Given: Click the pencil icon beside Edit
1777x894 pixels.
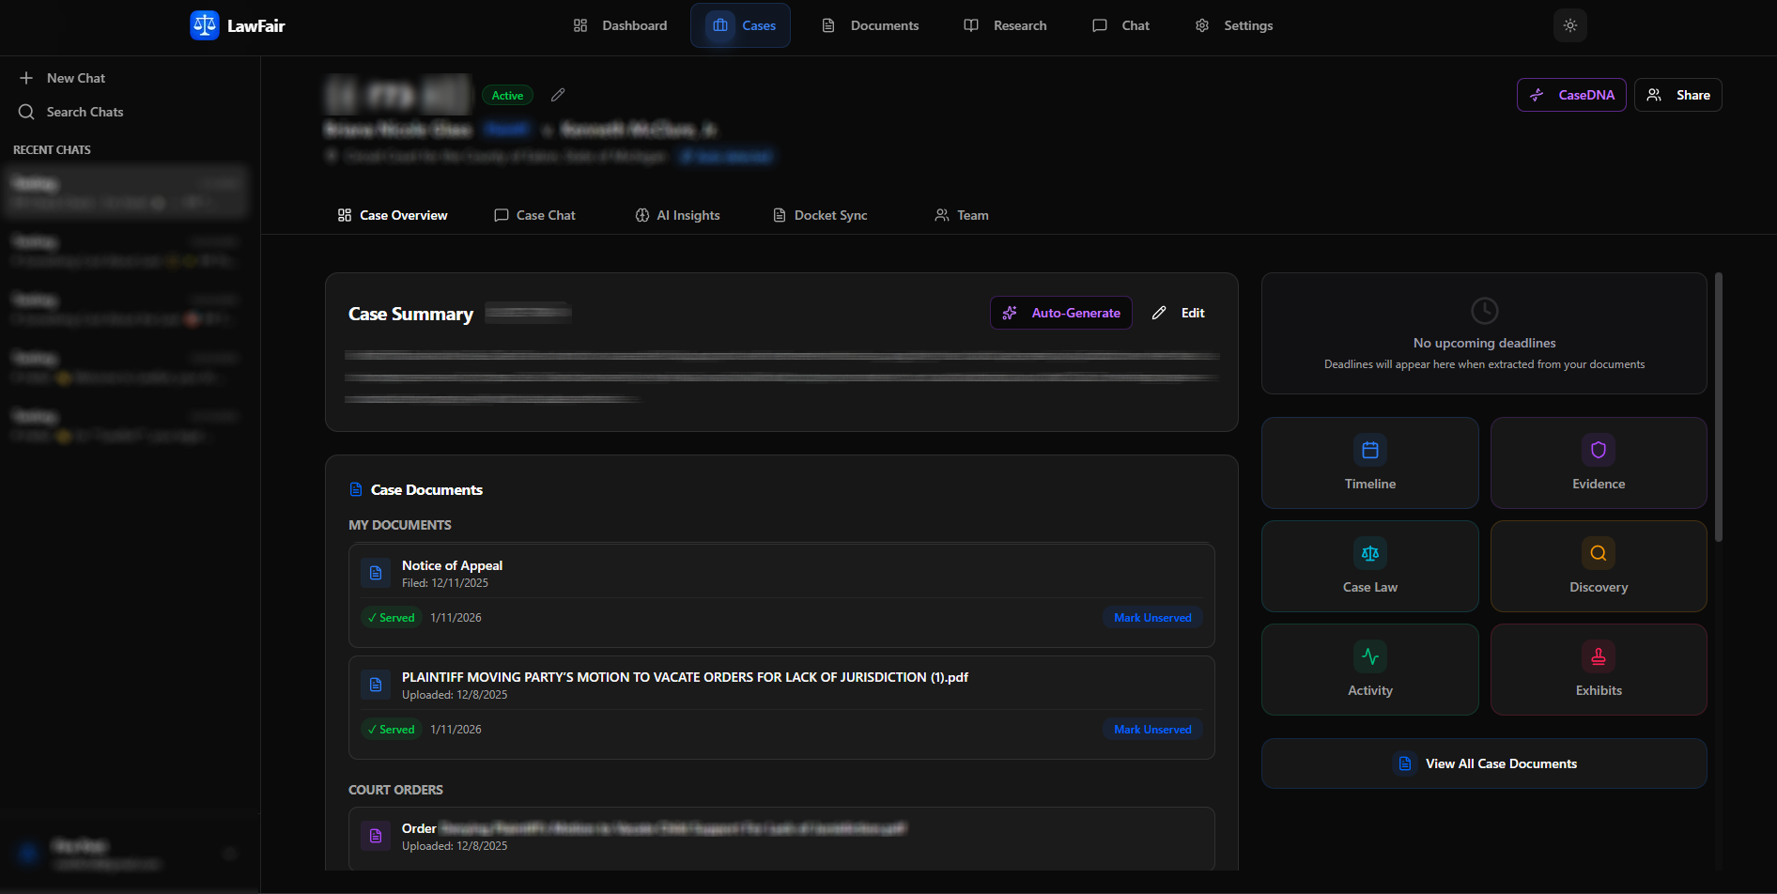Looking at the screenshot, I should click(1159, 313).
